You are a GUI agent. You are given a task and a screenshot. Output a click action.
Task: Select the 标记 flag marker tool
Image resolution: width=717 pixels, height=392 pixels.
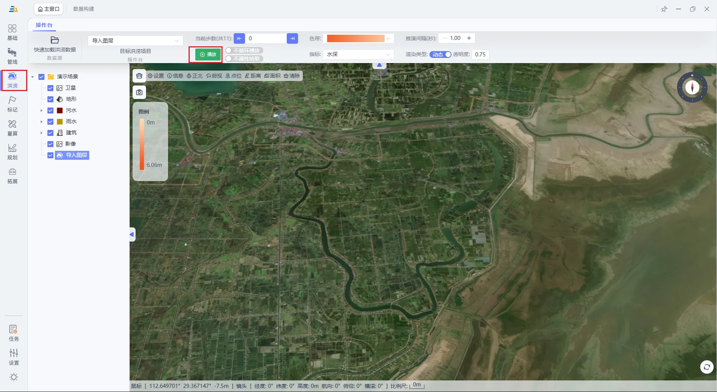12,104
